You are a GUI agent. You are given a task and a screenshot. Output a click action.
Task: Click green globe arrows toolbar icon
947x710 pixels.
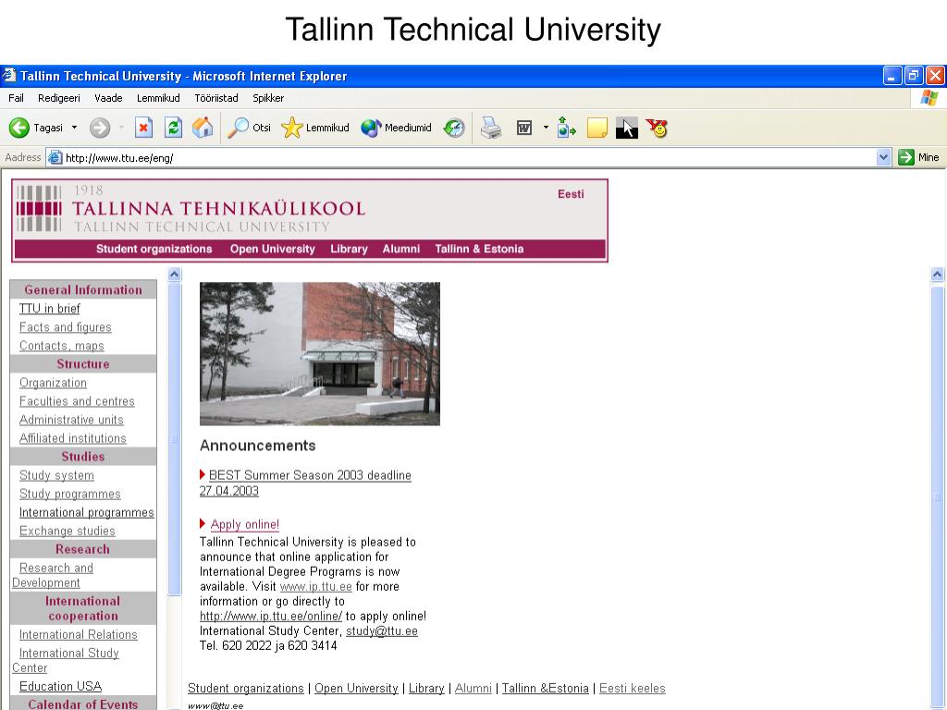(566, 128)
